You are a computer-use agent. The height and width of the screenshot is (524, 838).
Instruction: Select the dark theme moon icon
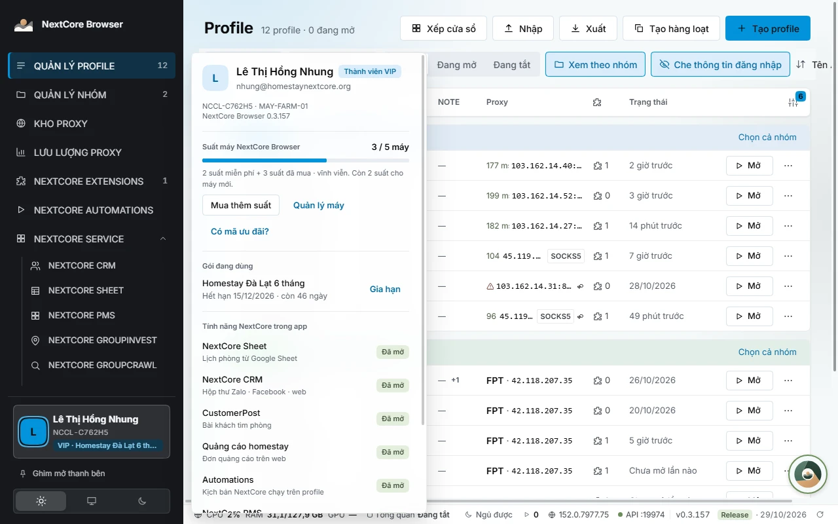click(142, 501)
